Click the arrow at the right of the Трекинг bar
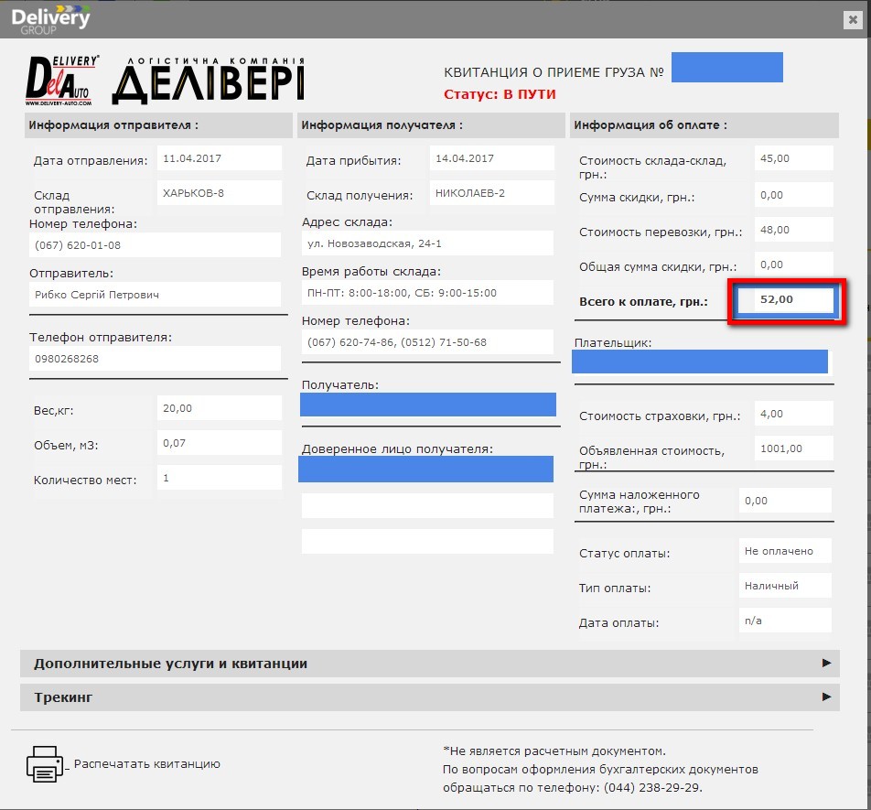The width and height of the screenshot is (871, 810). pyautogui.click(x=826, y=697)
